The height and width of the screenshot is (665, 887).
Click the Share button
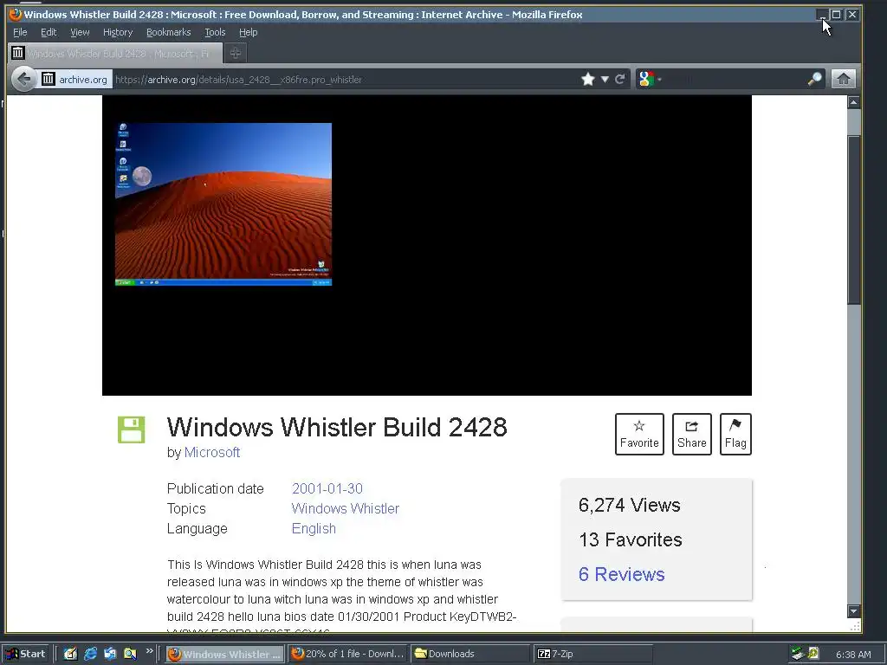(692, 434)
